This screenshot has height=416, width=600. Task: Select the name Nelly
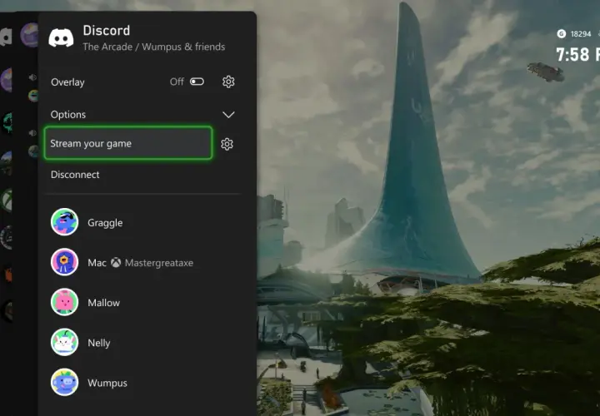(98, 343)
